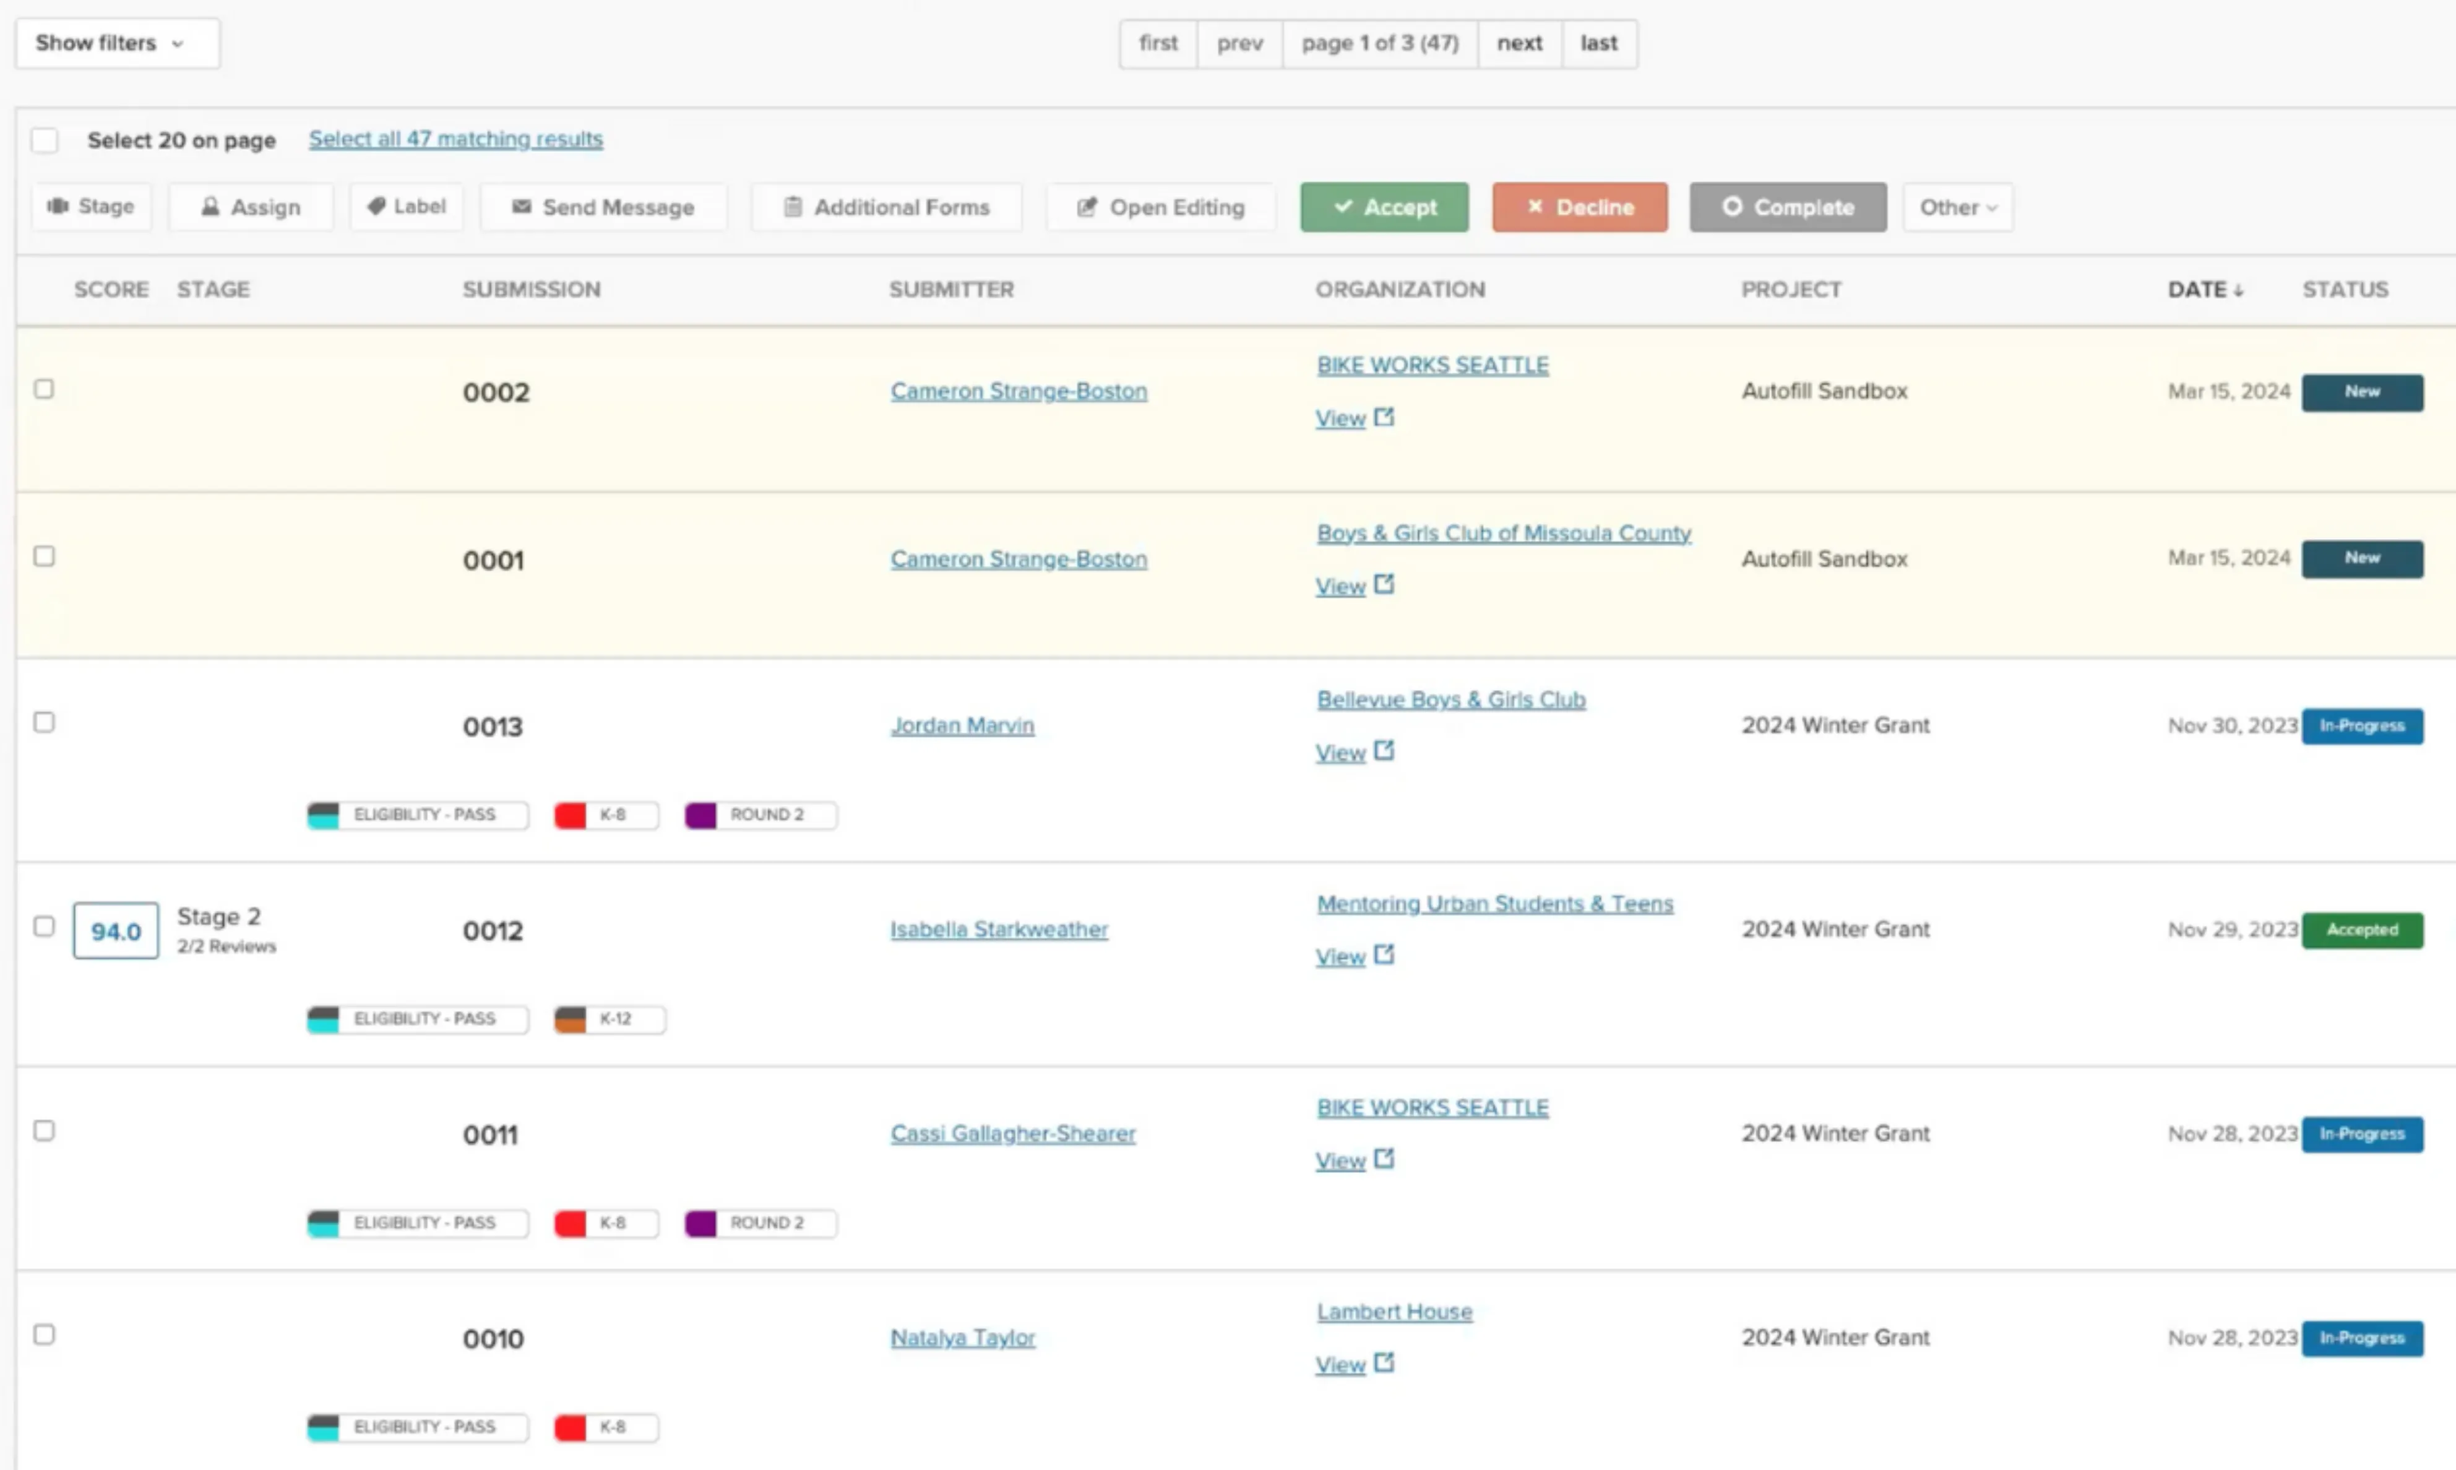Select the checkbox for submission 0002
Viewport: 2456px width, 1470px height.
[43, 388]
